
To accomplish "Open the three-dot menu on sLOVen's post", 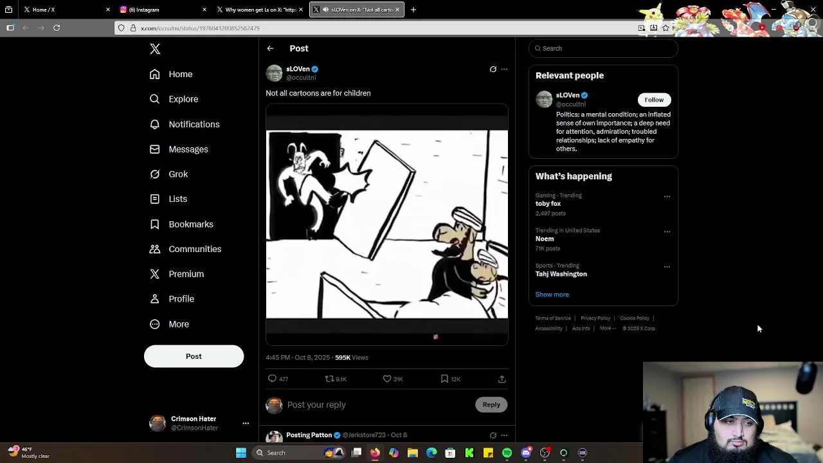I will [x=504, y=69].
